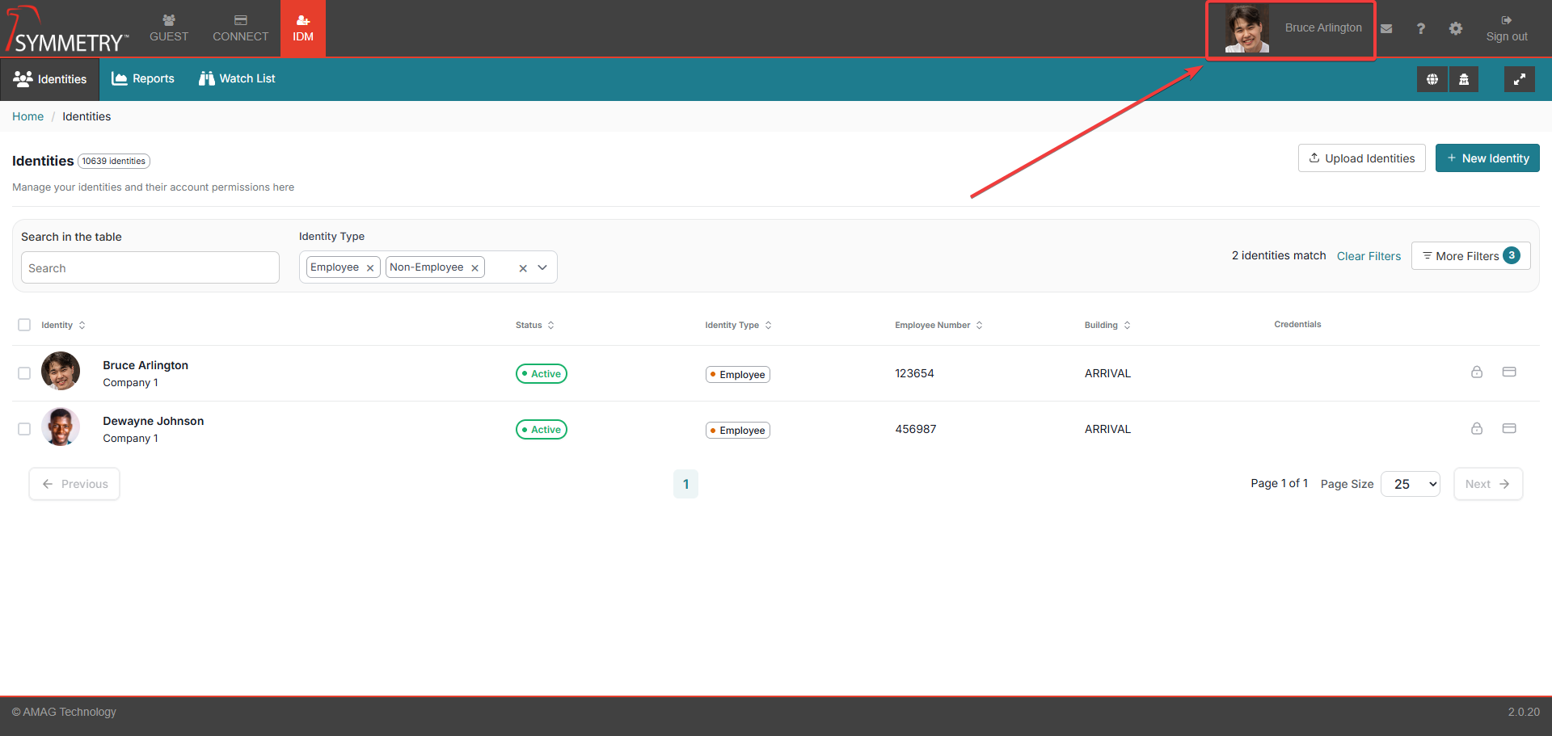Open the Watch List tab
This screenshot has height=736, width=1552.
coord(237,78)
